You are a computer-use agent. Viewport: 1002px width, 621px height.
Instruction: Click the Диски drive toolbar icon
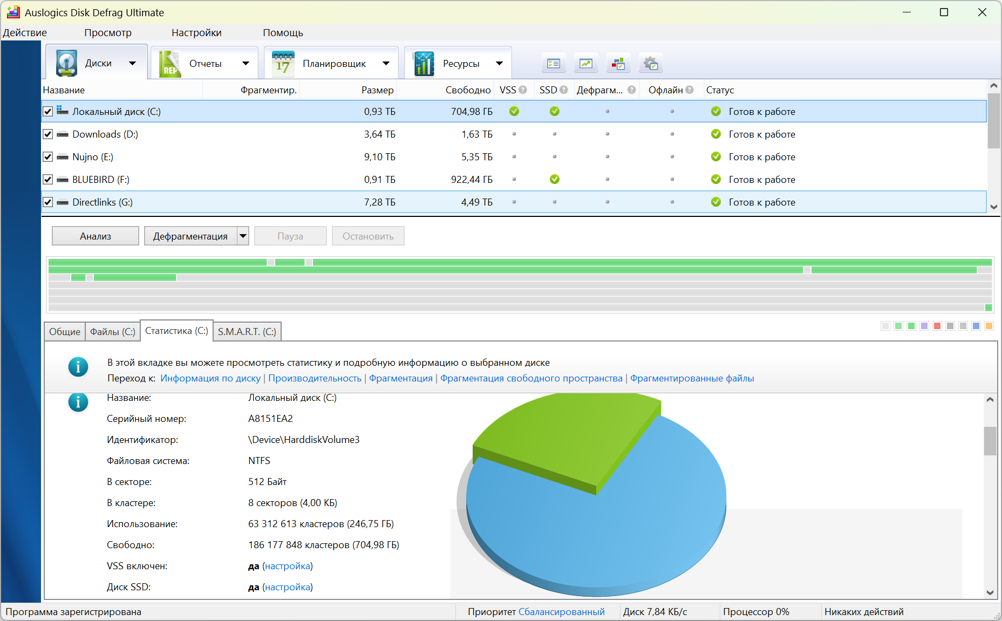(67, 63)
